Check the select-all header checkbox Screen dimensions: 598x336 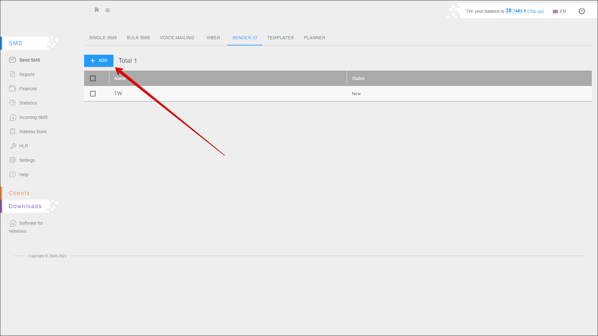(93, 78)
